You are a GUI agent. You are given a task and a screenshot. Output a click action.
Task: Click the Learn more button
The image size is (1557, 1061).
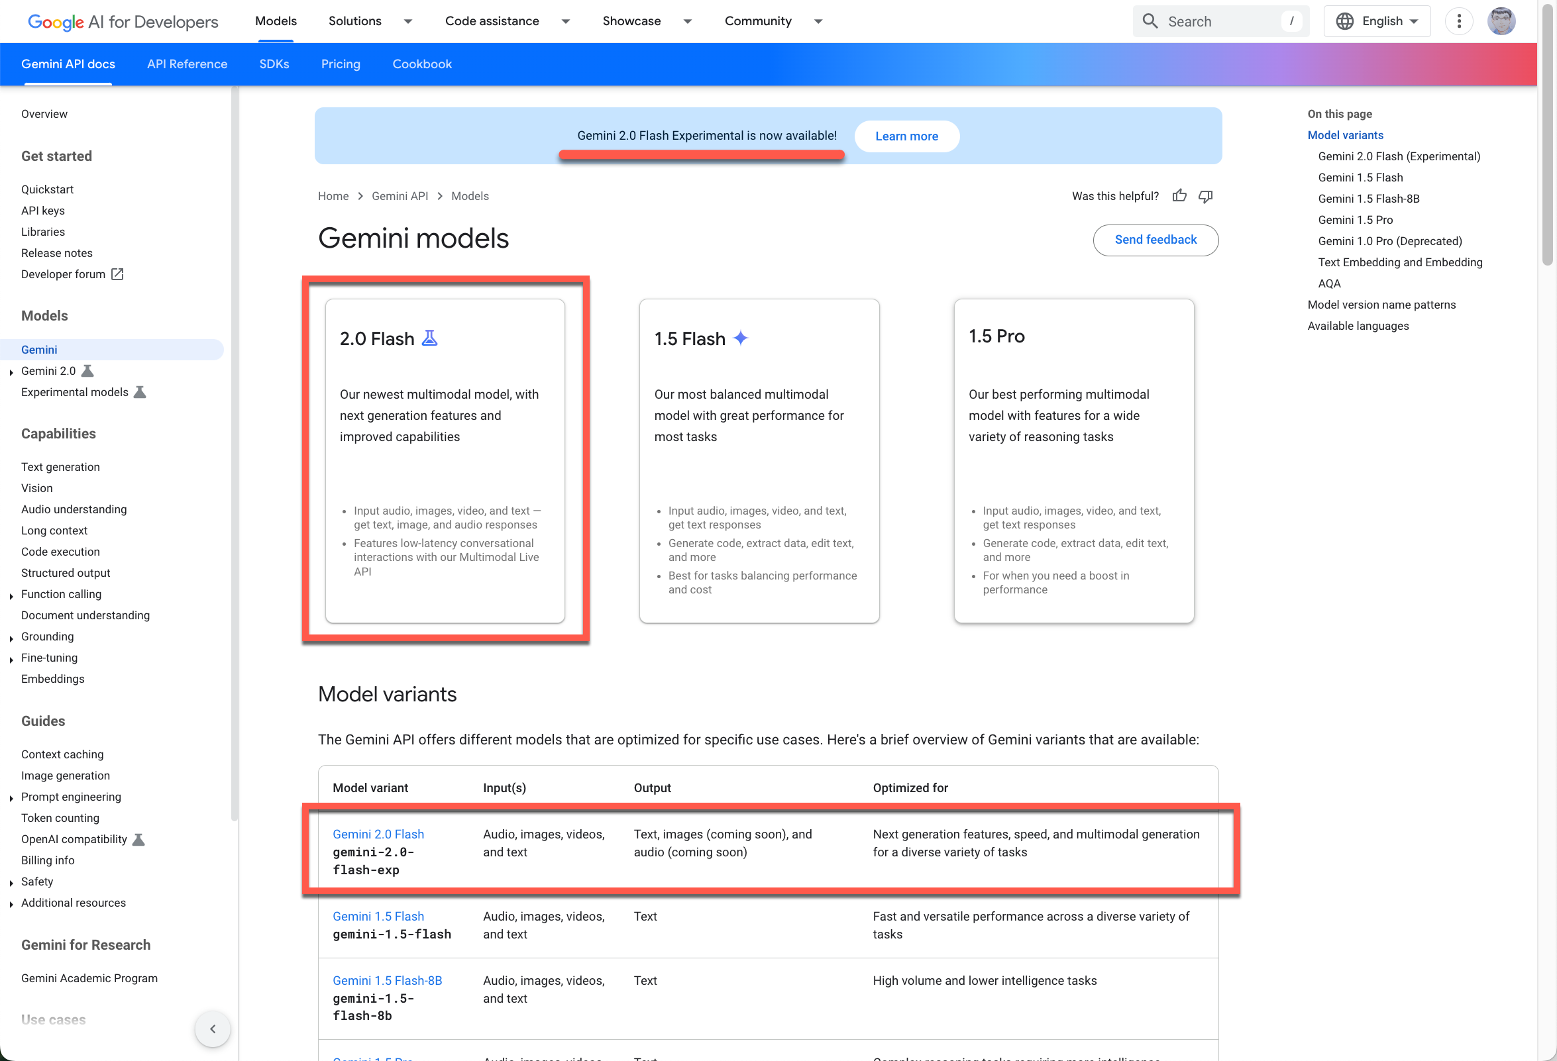906,136
